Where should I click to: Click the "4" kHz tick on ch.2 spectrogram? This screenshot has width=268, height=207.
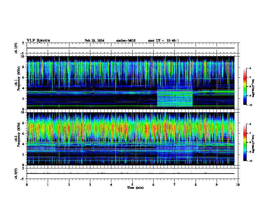pyautogui.click(x=24, y=144)
